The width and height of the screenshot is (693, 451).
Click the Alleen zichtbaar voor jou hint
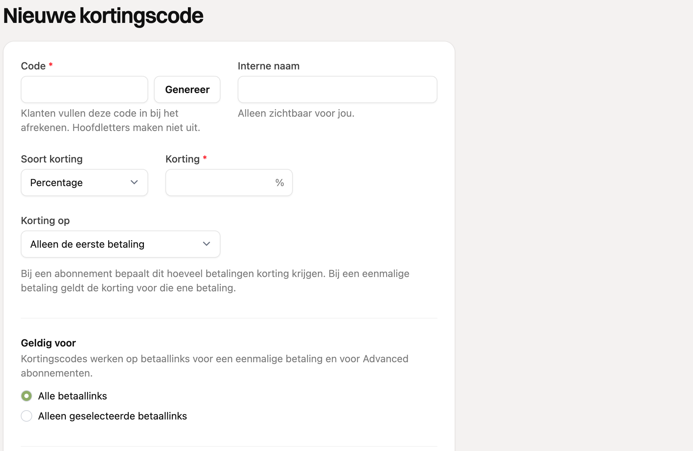click(296, 113)
